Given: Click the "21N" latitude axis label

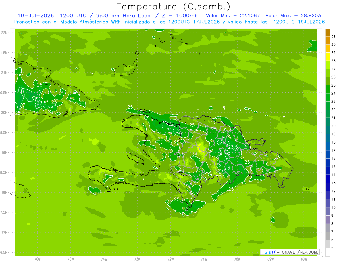Looking at the screenshot, I should click(x=5, y=73).
